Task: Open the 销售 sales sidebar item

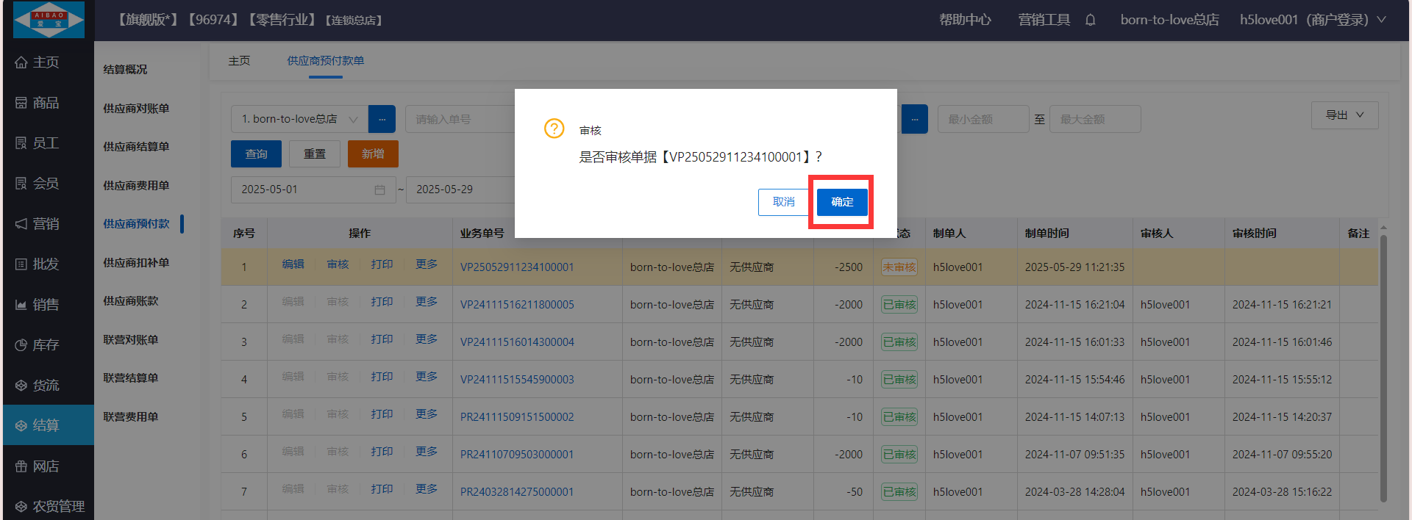Action: (46, 305)
